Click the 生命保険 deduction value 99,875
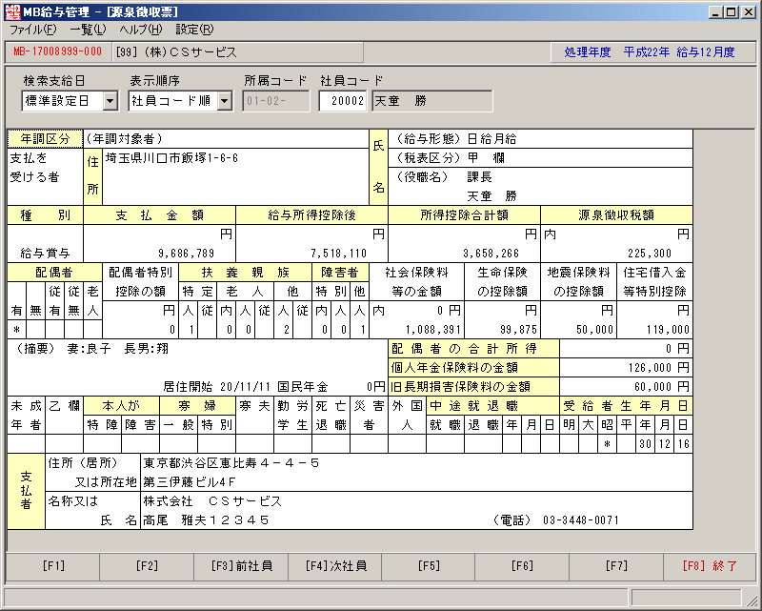 (518, 330)
